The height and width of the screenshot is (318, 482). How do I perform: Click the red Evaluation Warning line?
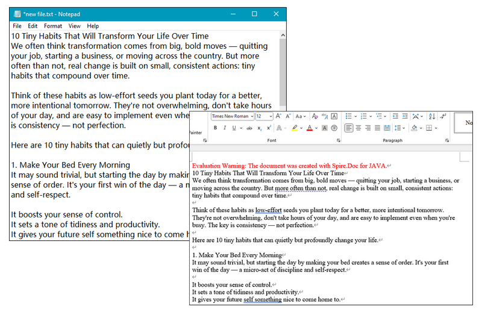tap(290, 166)
